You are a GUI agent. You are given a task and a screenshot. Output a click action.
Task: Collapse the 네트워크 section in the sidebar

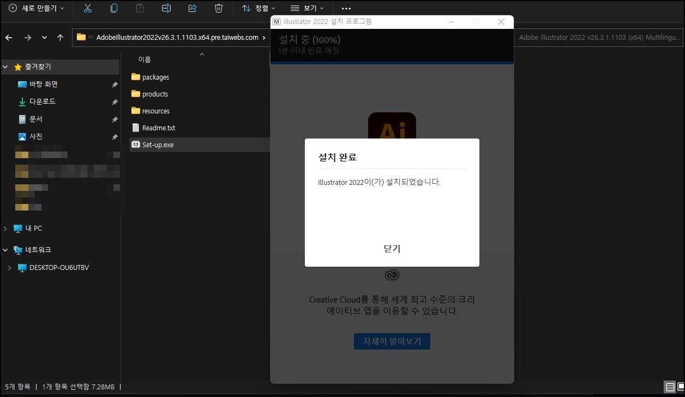pyautogui.click(x=4, y=250)
